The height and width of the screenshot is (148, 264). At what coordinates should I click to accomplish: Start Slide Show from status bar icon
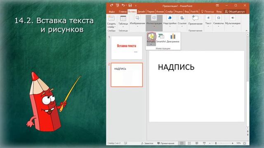pyautogui.click(x=204, y=143)
